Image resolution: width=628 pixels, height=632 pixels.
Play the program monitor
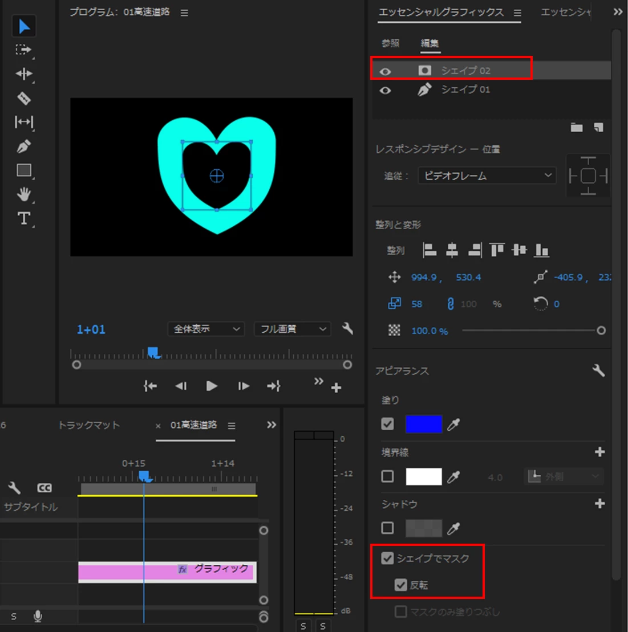(212, 386)
